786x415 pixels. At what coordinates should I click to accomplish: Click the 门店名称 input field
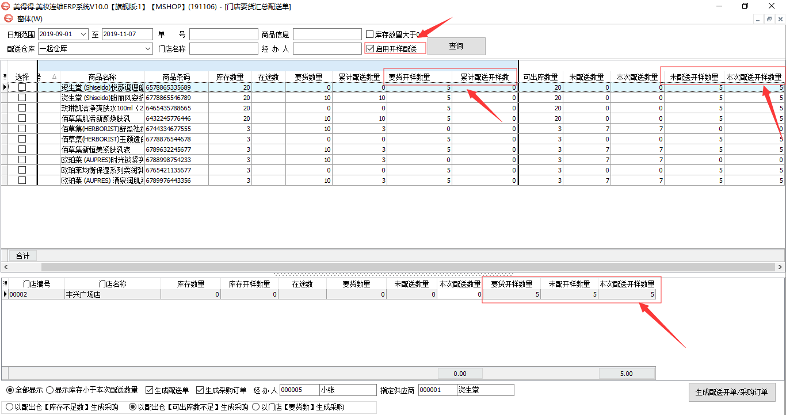point(224,49)
